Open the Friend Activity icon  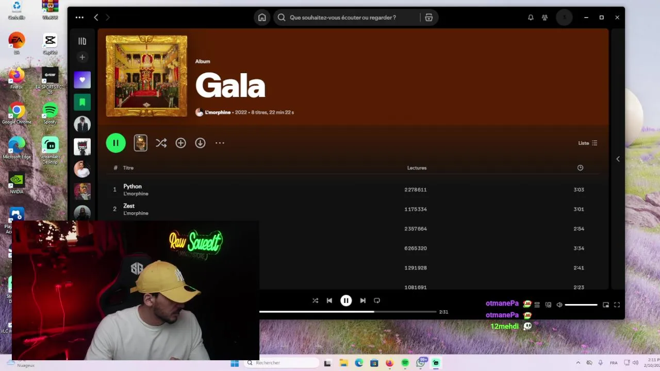[x=544, y=18]
